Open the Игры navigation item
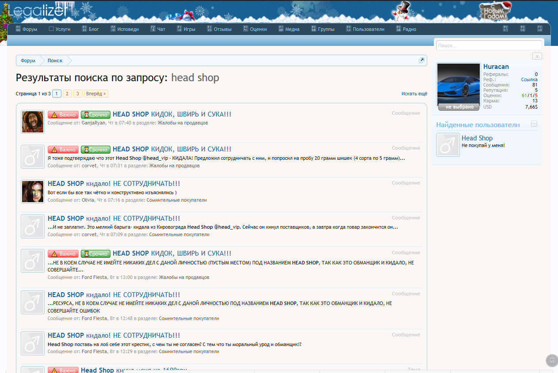558x373 pixels. 186,29
